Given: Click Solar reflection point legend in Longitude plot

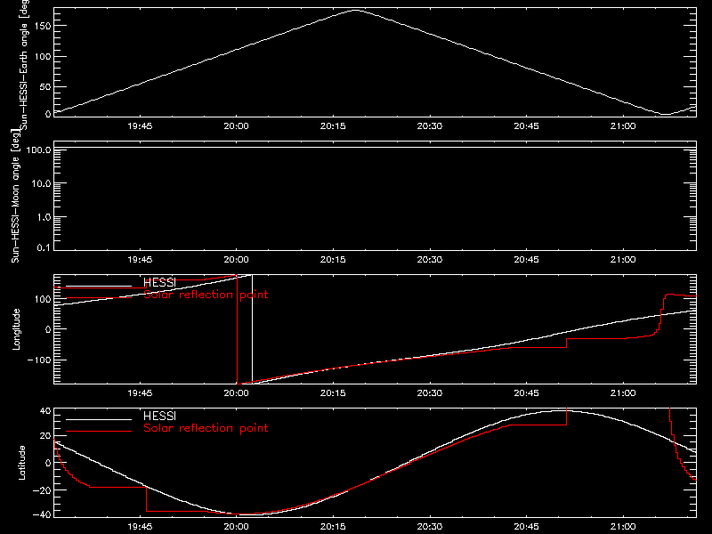Looking at the screenshot, I should (206, 295).
